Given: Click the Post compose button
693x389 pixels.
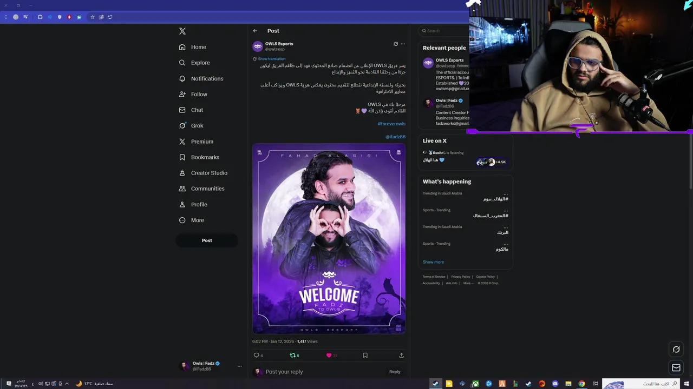Looking at the screenshot, I should click(207, 240).
